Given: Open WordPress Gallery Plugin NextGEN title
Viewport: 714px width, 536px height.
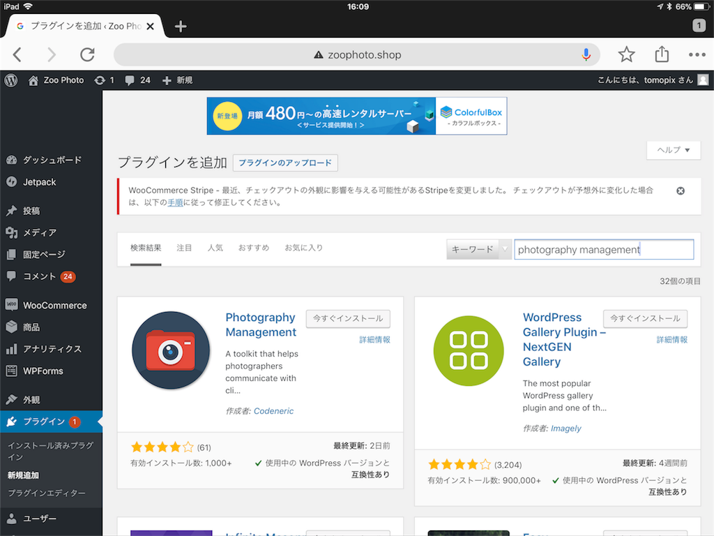Looking at the screenshot, I should (563, 340).
